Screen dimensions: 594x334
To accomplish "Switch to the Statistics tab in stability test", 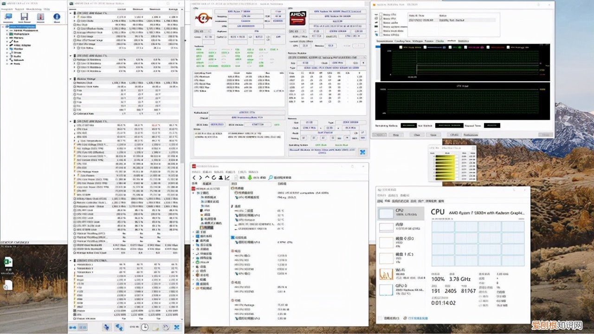I will tap(463, 41).
